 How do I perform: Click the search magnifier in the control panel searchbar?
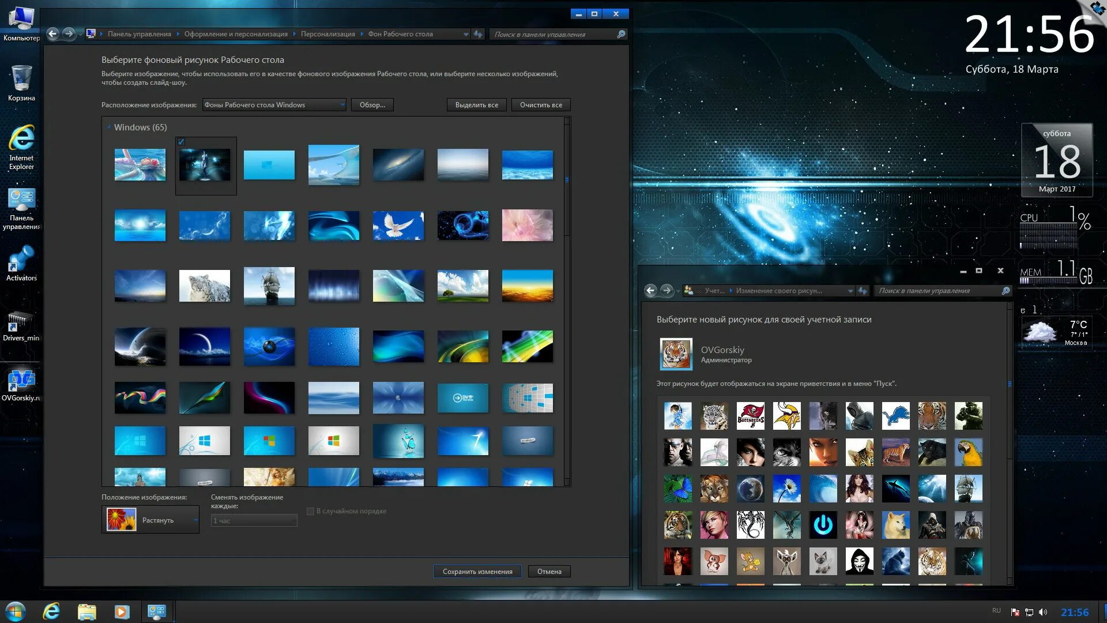pyautogui.click(x=620, y=35)
